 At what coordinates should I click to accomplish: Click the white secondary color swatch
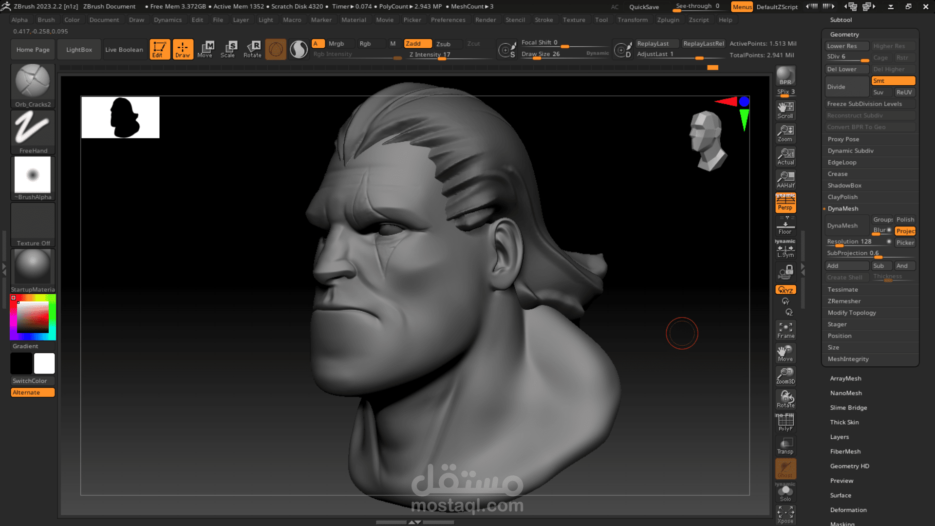click(44, 363)
